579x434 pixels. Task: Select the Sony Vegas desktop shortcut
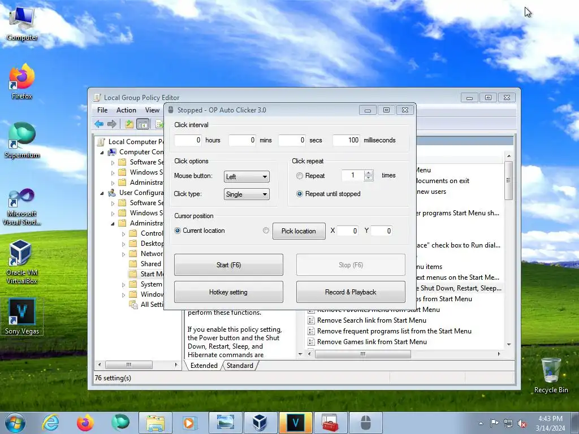coord(22,316)
